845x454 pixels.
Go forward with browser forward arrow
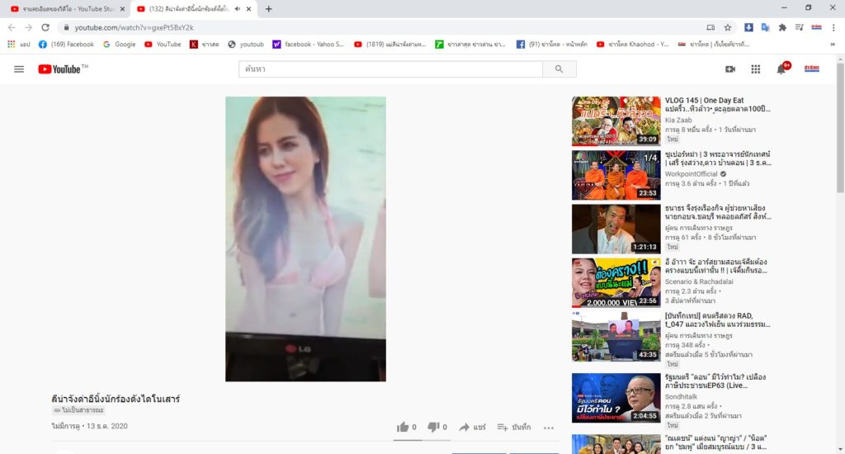click(x=29, y=27)
